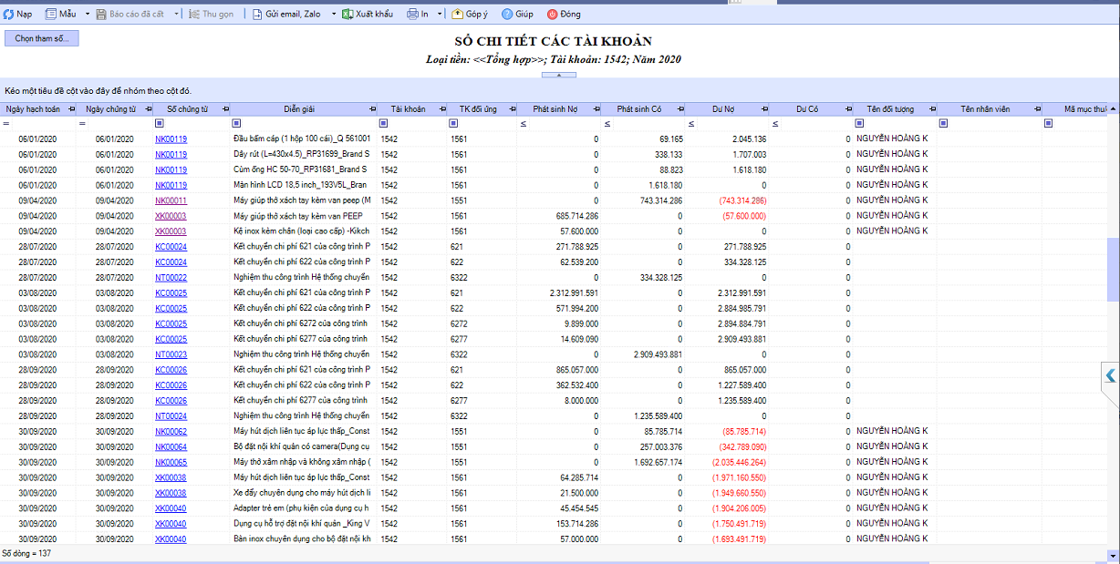This screenshot has width=1120, height=564.
Task: Open the Giúp help icon
Action: (x=506, y=15)
